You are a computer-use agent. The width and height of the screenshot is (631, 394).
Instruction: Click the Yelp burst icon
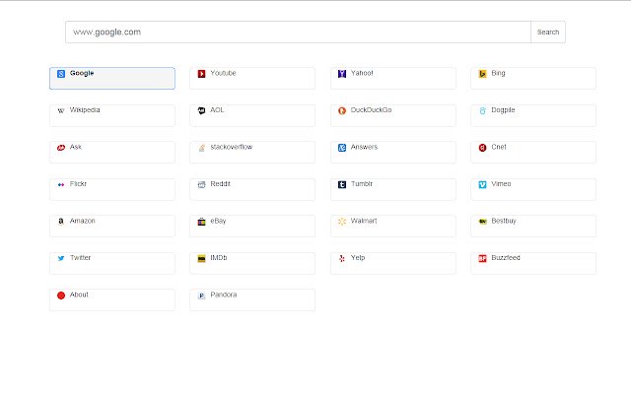[342, 258]
